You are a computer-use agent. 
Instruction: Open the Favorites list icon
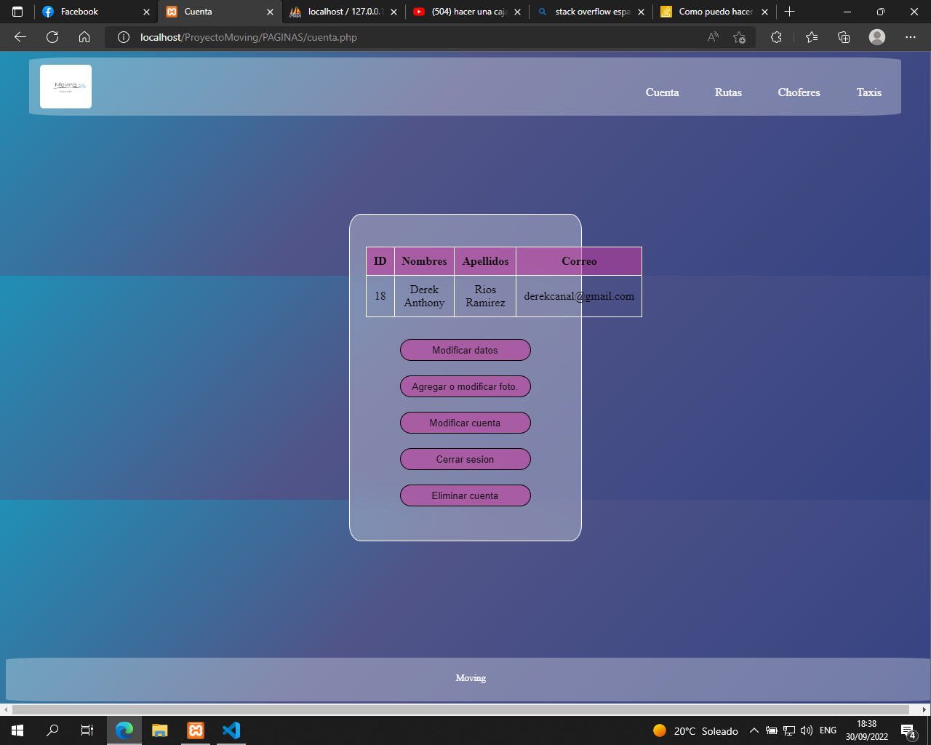pyautogui.click(x=812, y=37)
